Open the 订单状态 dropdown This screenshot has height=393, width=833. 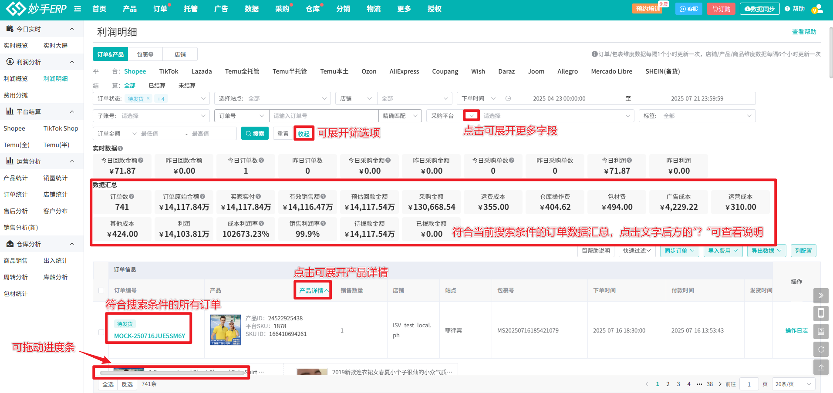151,99
